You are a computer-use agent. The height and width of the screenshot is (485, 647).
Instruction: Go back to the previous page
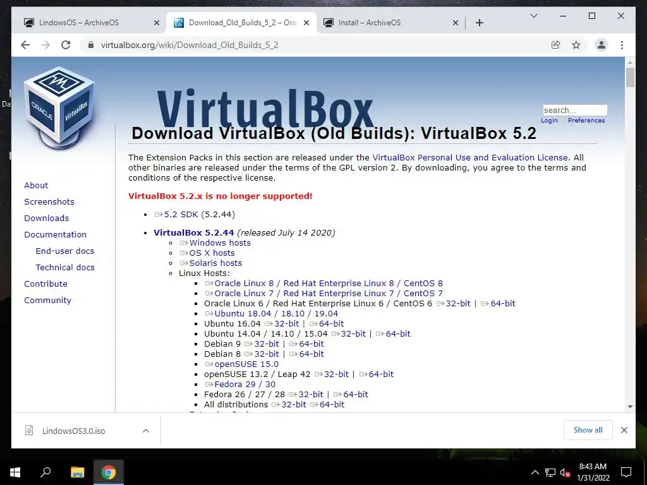[25, 45]
